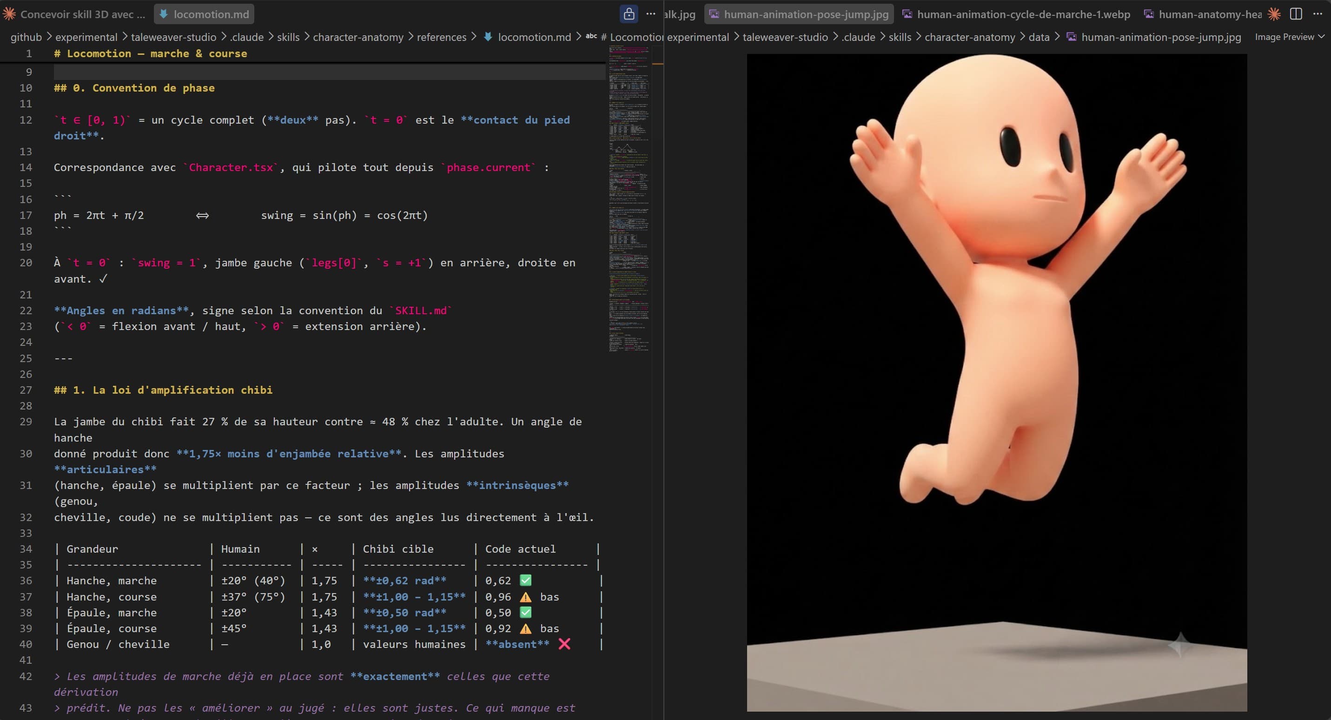Expand character-anatomy breadcrumb in the left editor
1331x720 pixels.
[x=358, y=37]
